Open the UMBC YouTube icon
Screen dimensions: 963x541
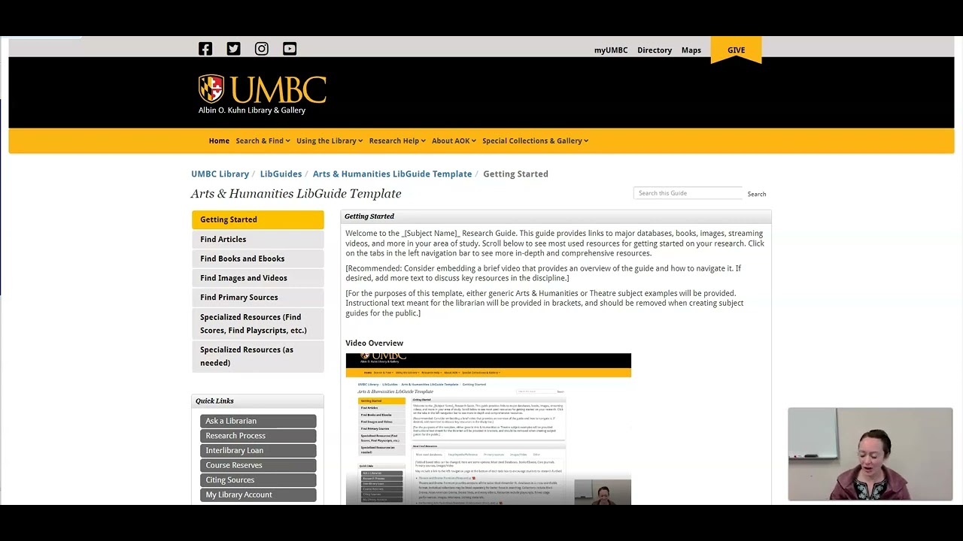click(x=290, y=49)
